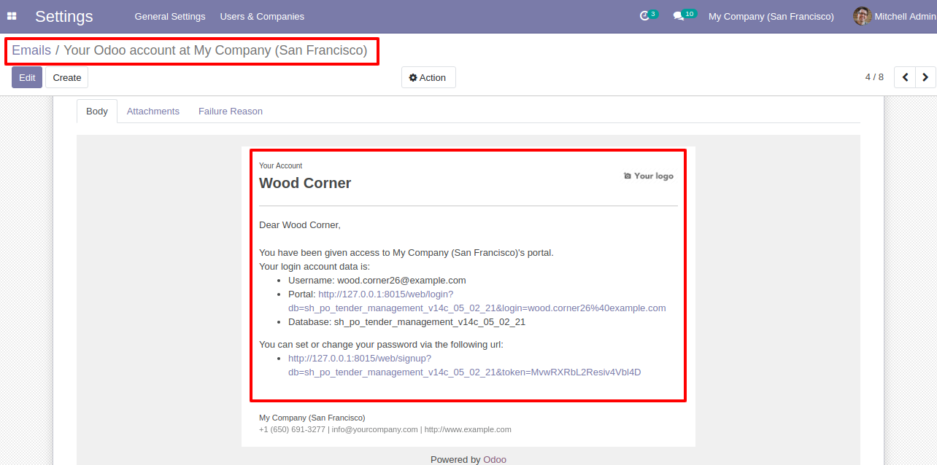Open the conversations chat icon with badge 10

pos(684,15)
